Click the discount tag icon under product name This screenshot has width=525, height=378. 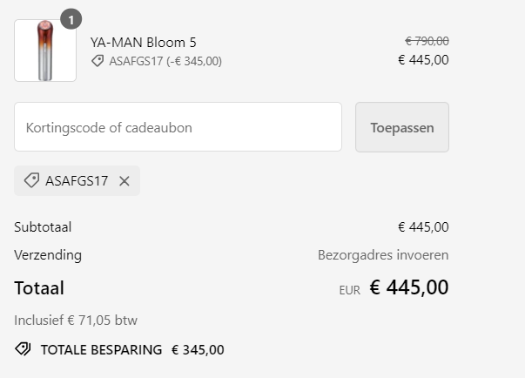(98, 61)
